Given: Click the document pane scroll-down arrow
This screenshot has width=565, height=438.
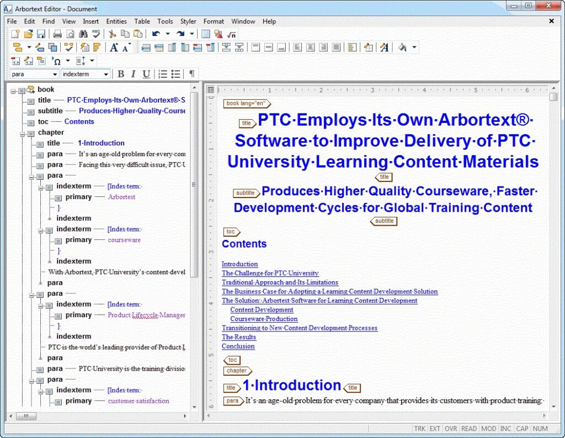Looking at the screenshot, I should click(x=554, y=407).
